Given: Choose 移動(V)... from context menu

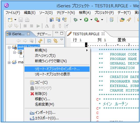Looking at the screenshot, I should coord(57,99).
